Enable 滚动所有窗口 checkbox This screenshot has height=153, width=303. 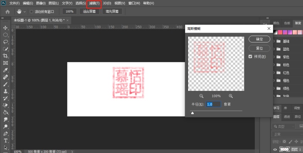click(x=32, y=12)
